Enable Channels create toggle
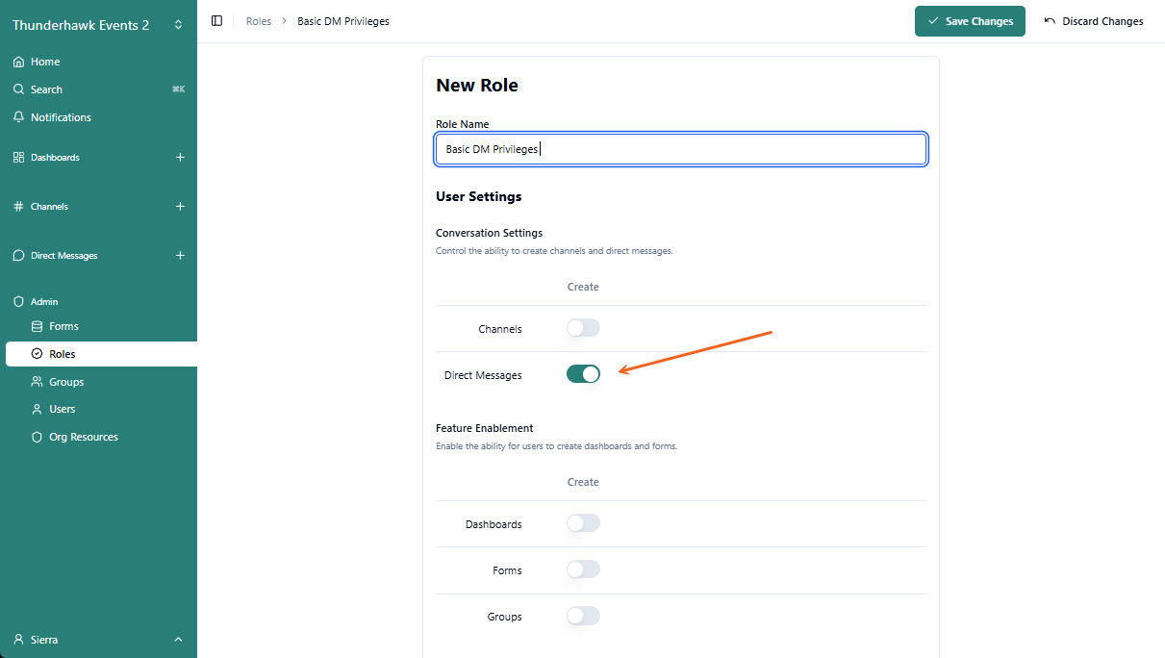This screenshot has width=1165, height=658. [x=583, y=328]
